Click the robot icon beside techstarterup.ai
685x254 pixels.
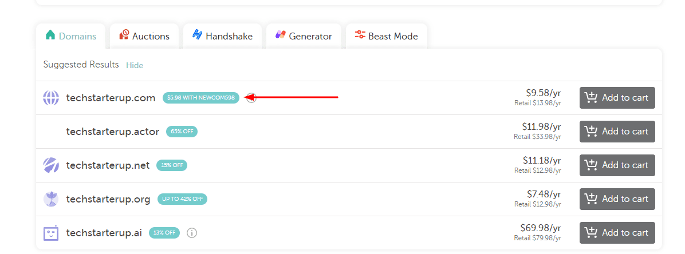click(x=50, y=233)
